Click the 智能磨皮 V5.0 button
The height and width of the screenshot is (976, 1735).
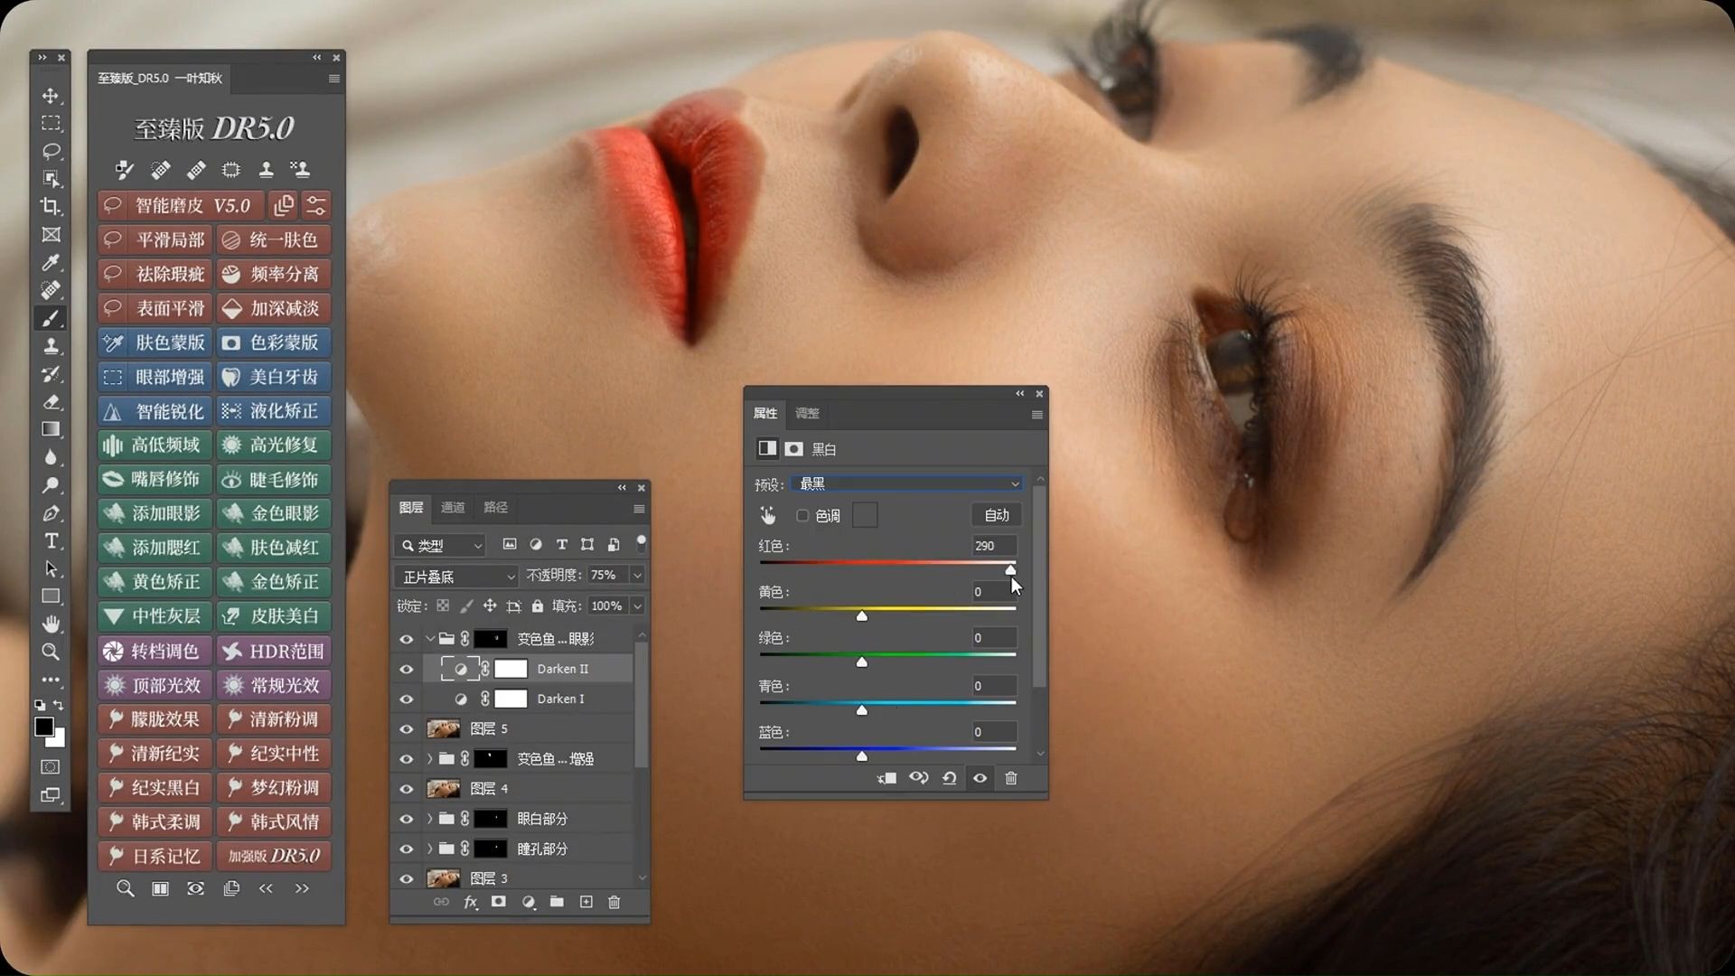[182, 206]
